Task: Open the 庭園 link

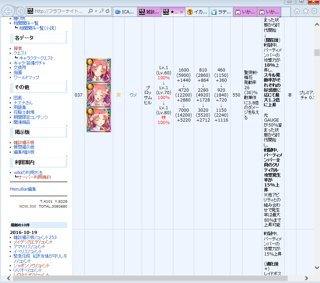Action: coord(18,73)
